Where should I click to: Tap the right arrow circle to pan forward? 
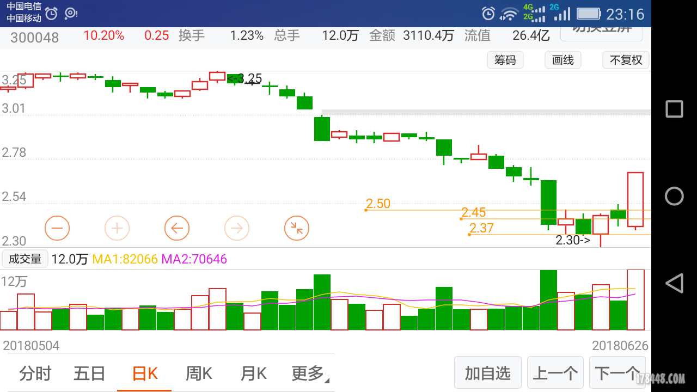coord(237,228)
